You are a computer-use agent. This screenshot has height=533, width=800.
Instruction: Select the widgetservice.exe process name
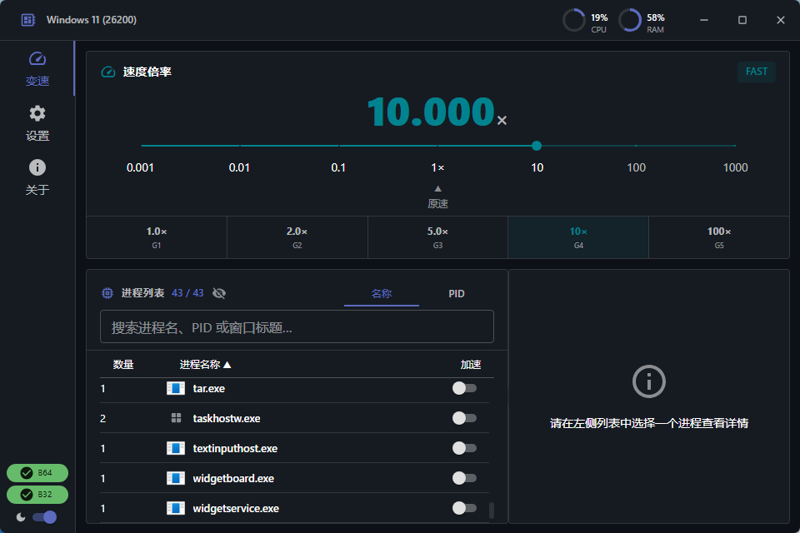click(x=236, y=509)
